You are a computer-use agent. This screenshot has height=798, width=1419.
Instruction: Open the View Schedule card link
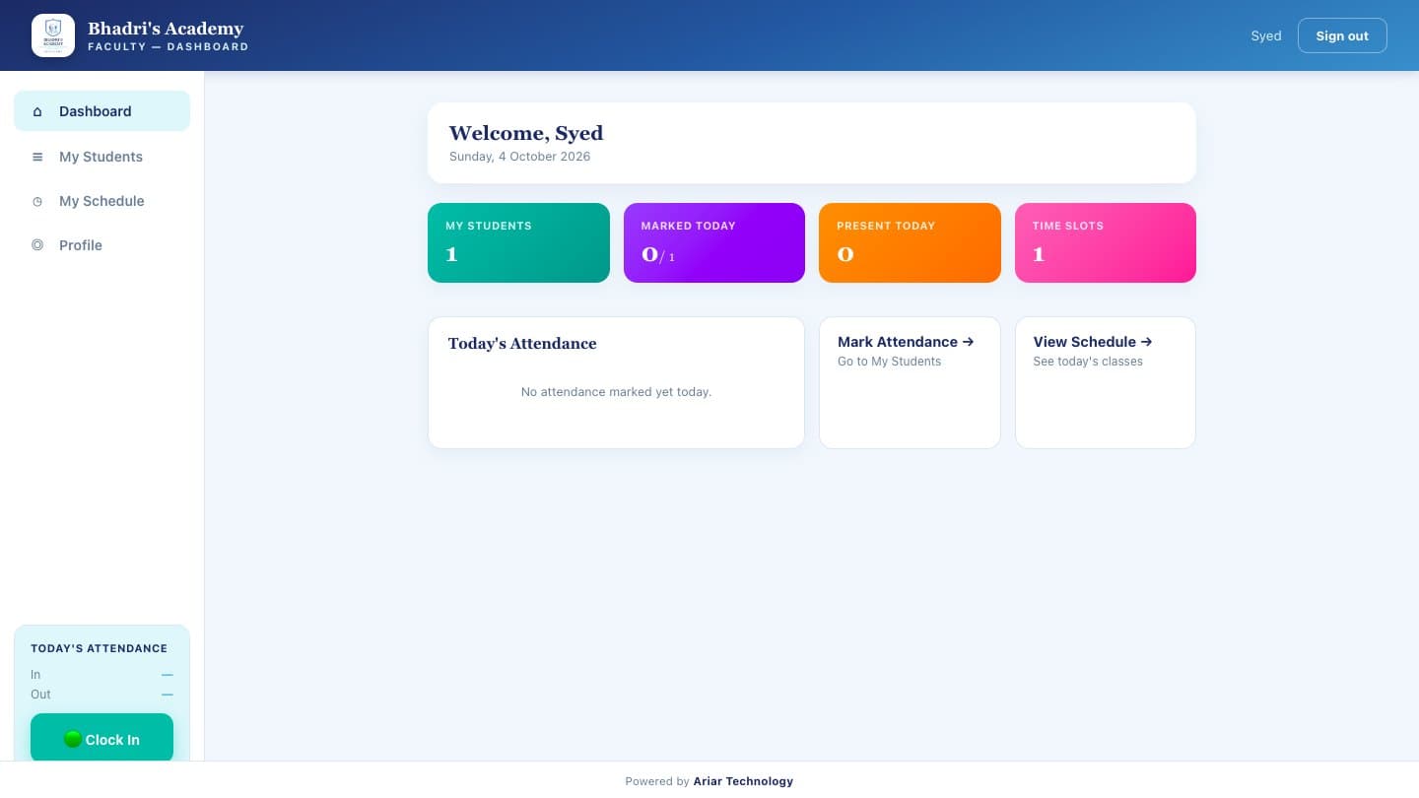tap(1106, 382)
